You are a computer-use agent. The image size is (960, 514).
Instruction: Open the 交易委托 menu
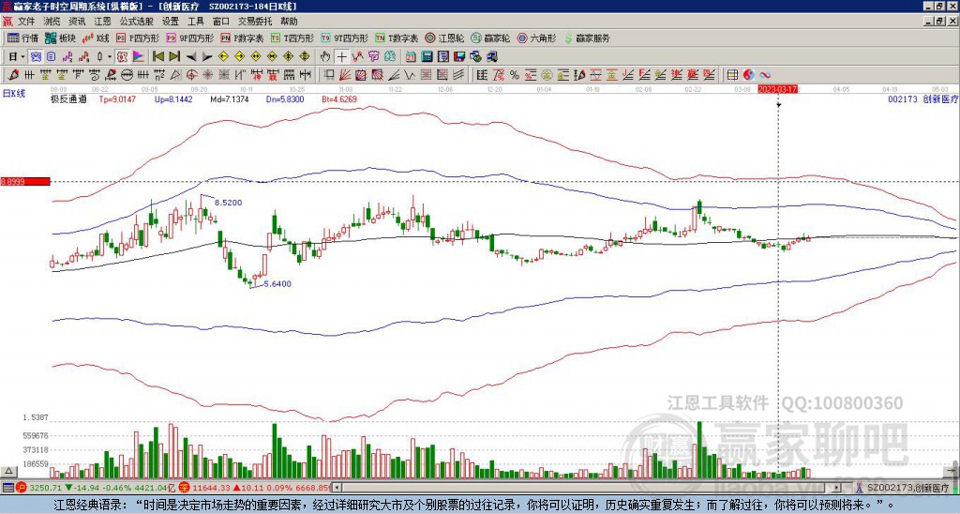(255, 22)
